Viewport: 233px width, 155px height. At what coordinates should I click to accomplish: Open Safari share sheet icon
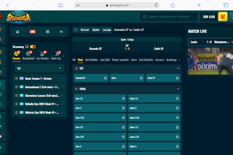172,5
